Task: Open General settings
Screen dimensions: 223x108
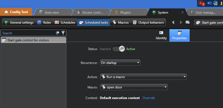Action: [x=19, y=23]
